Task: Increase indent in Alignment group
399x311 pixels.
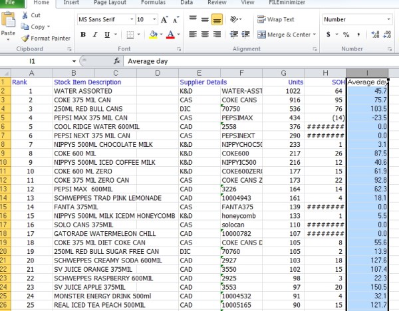Action: click(246, 34)
